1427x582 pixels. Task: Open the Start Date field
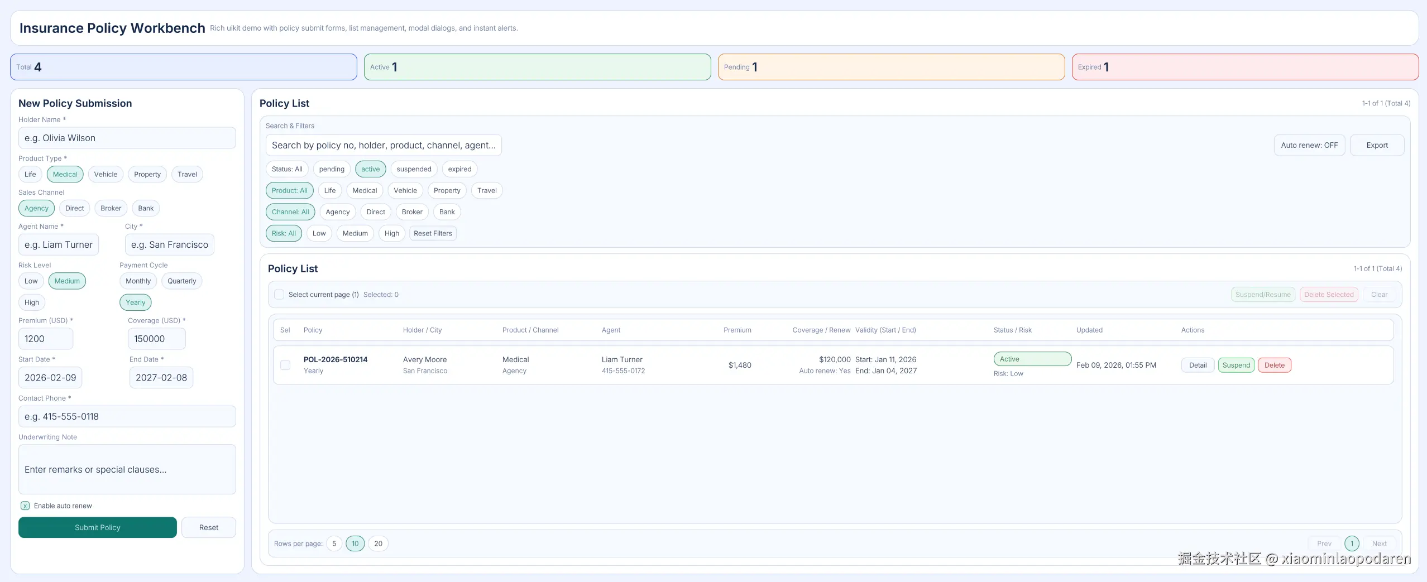50,378
